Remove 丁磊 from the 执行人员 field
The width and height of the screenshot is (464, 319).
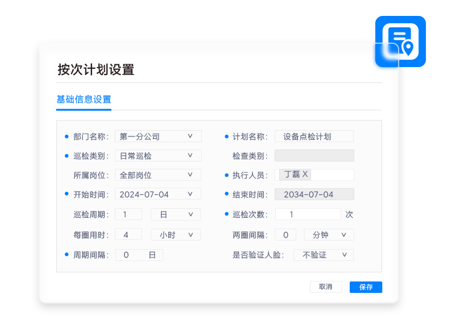tap(305, 175)
